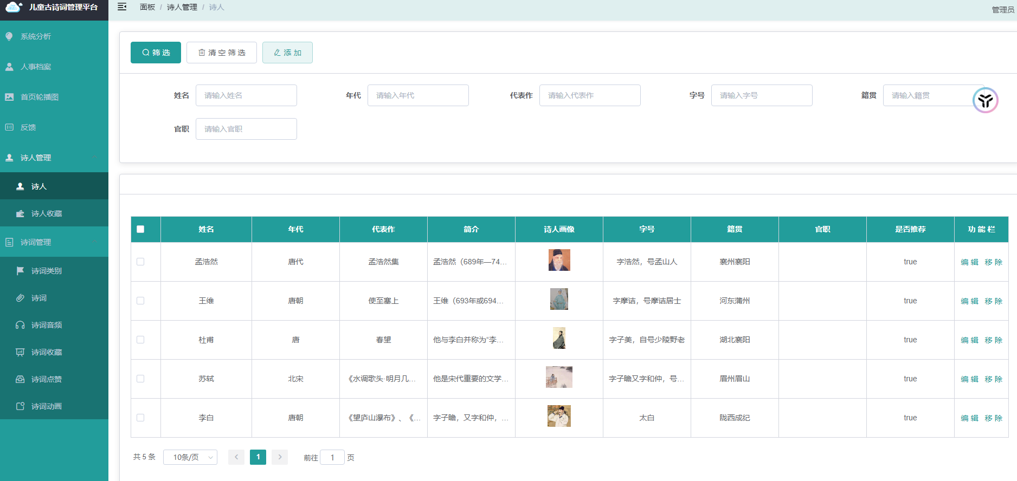Open 诗人收藏 submenu item
The image size is (1017, 481).
pos(54,213)
